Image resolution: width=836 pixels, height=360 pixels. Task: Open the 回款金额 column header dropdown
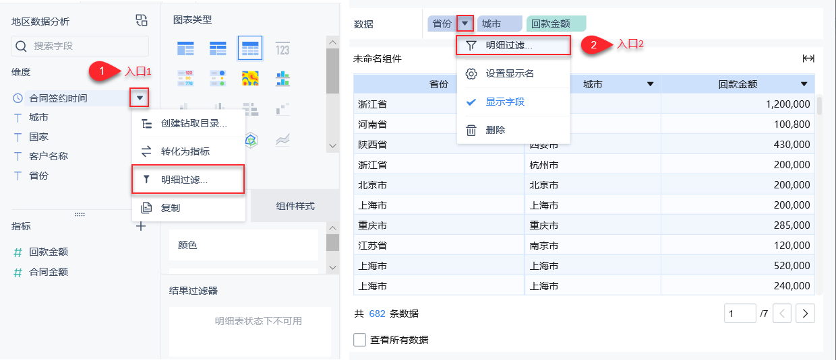click(x=804, y=84)
